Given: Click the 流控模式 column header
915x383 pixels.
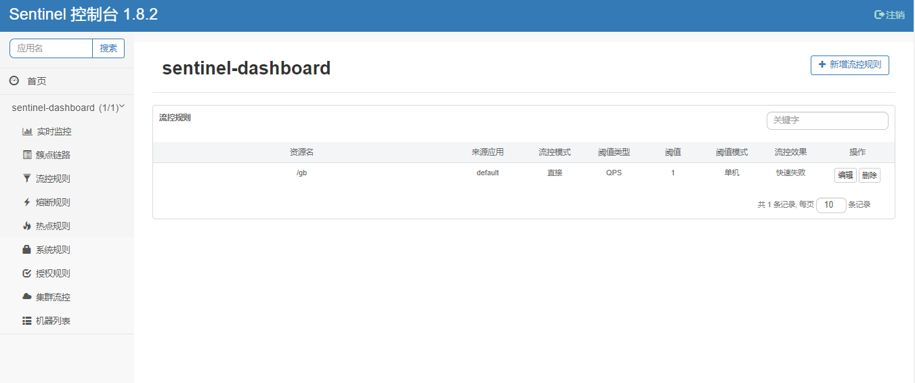Looking at the screenshot, I should (x=555, y=152).
